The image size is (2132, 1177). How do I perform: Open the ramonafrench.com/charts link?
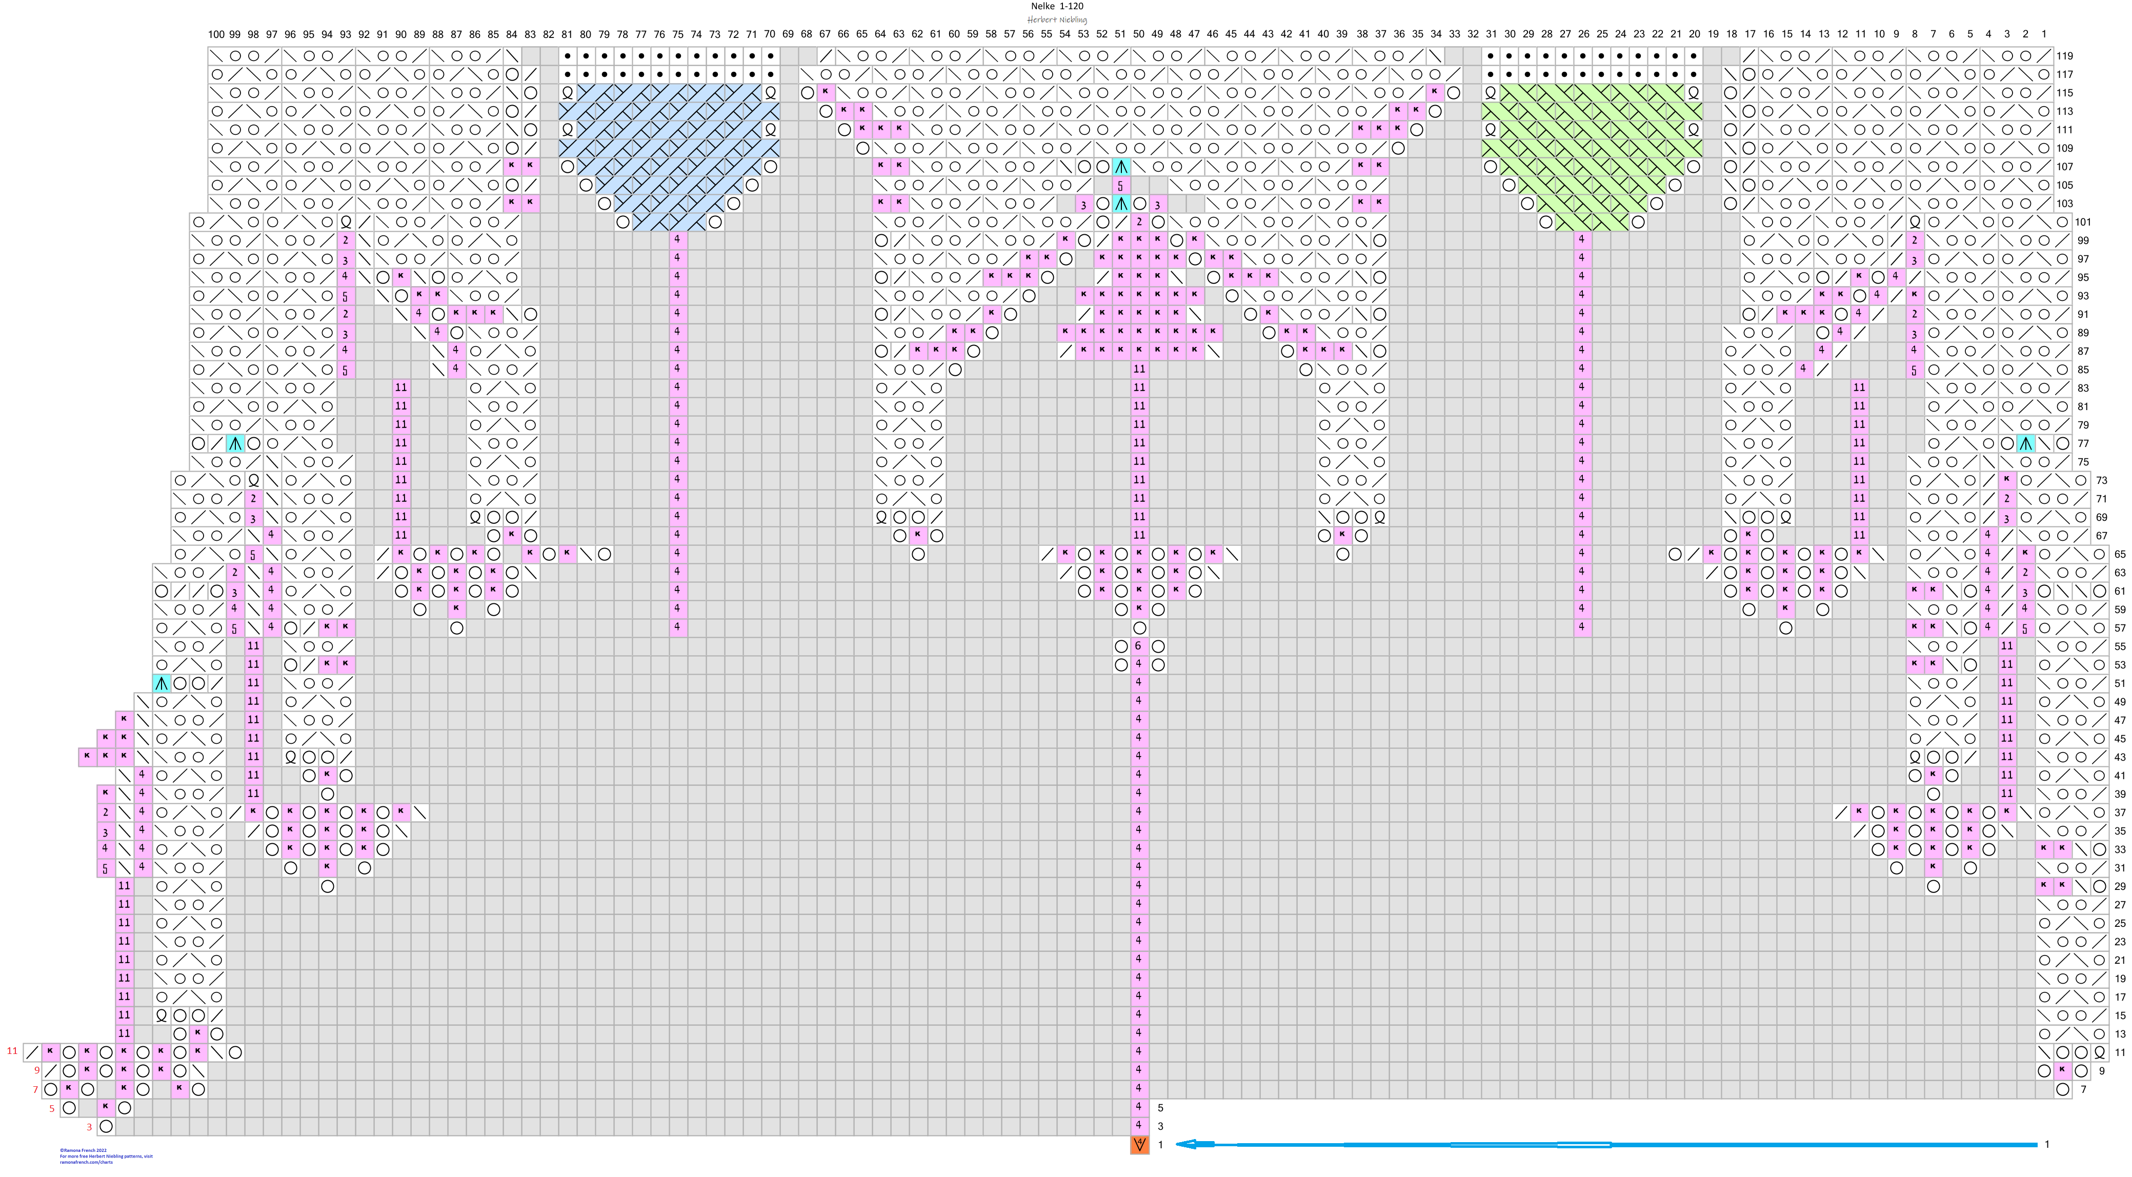86,1162
